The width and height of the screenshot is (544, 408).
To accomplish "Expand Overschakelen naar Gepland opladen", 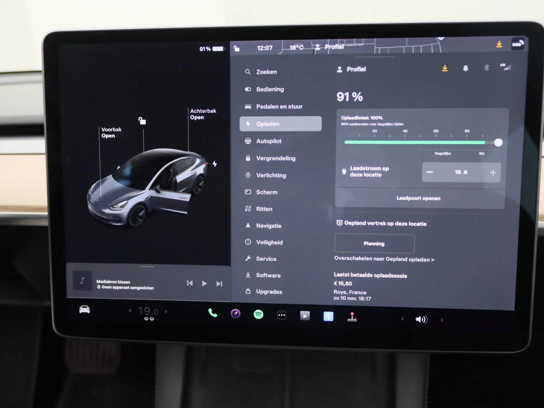I will (384, 259).
